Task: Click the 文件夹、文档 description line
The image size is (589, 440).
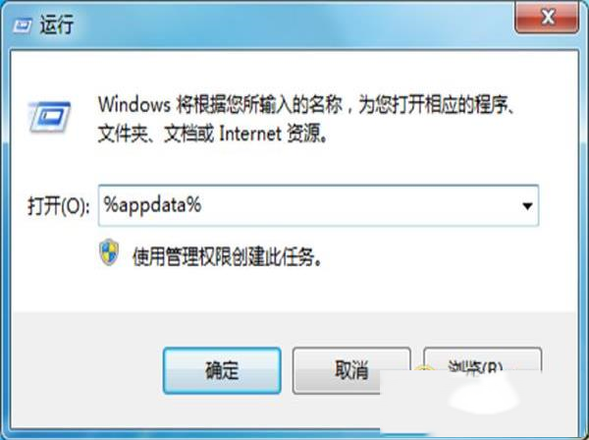Action: point(213,134)
